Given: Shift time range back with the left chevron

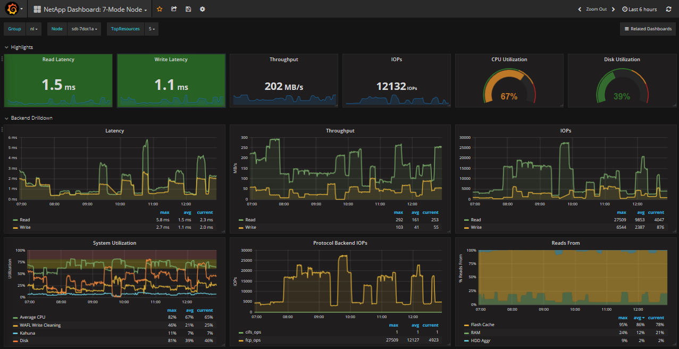Looking at the screenshot, I should 580,9.
